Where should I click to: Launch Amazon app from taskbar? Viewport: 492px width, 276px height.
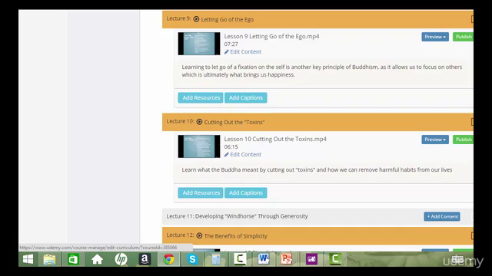click(x=145, y=259)
